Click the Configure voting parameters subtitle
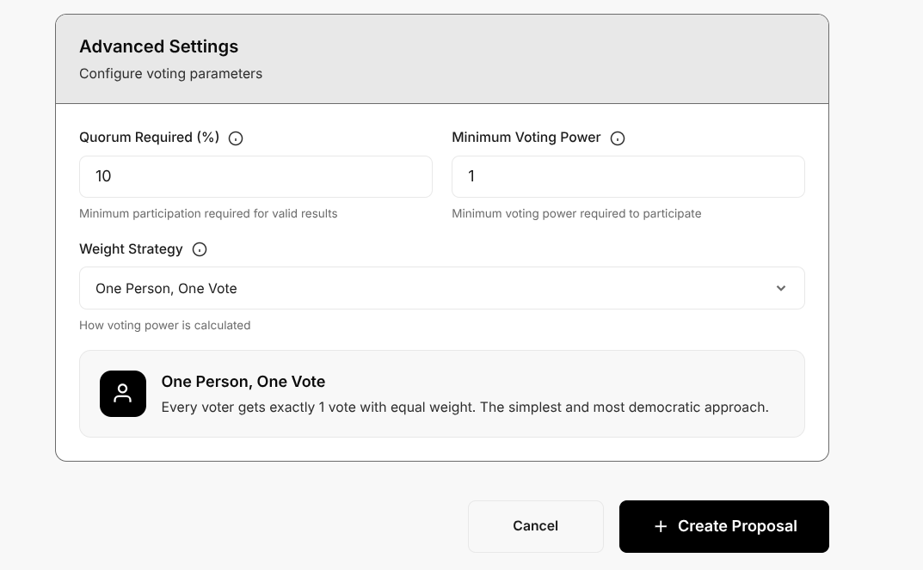923x570 pixels. (x=171, y=74)
